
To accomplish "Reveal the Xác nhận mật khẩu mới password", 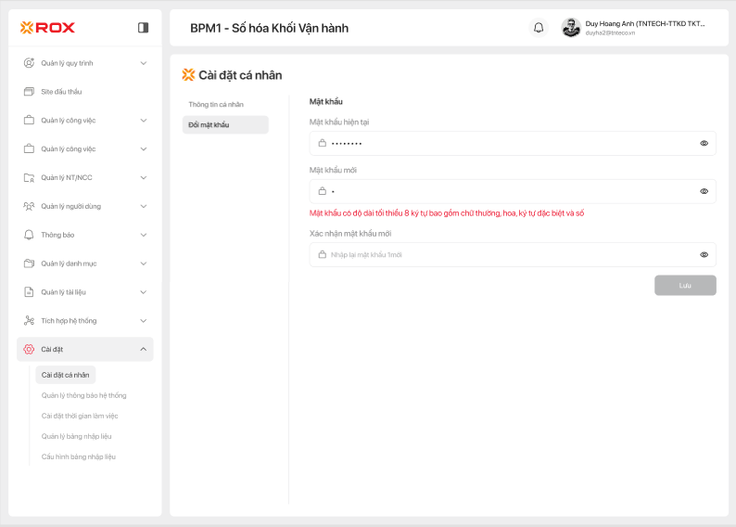I will (704, 254).
